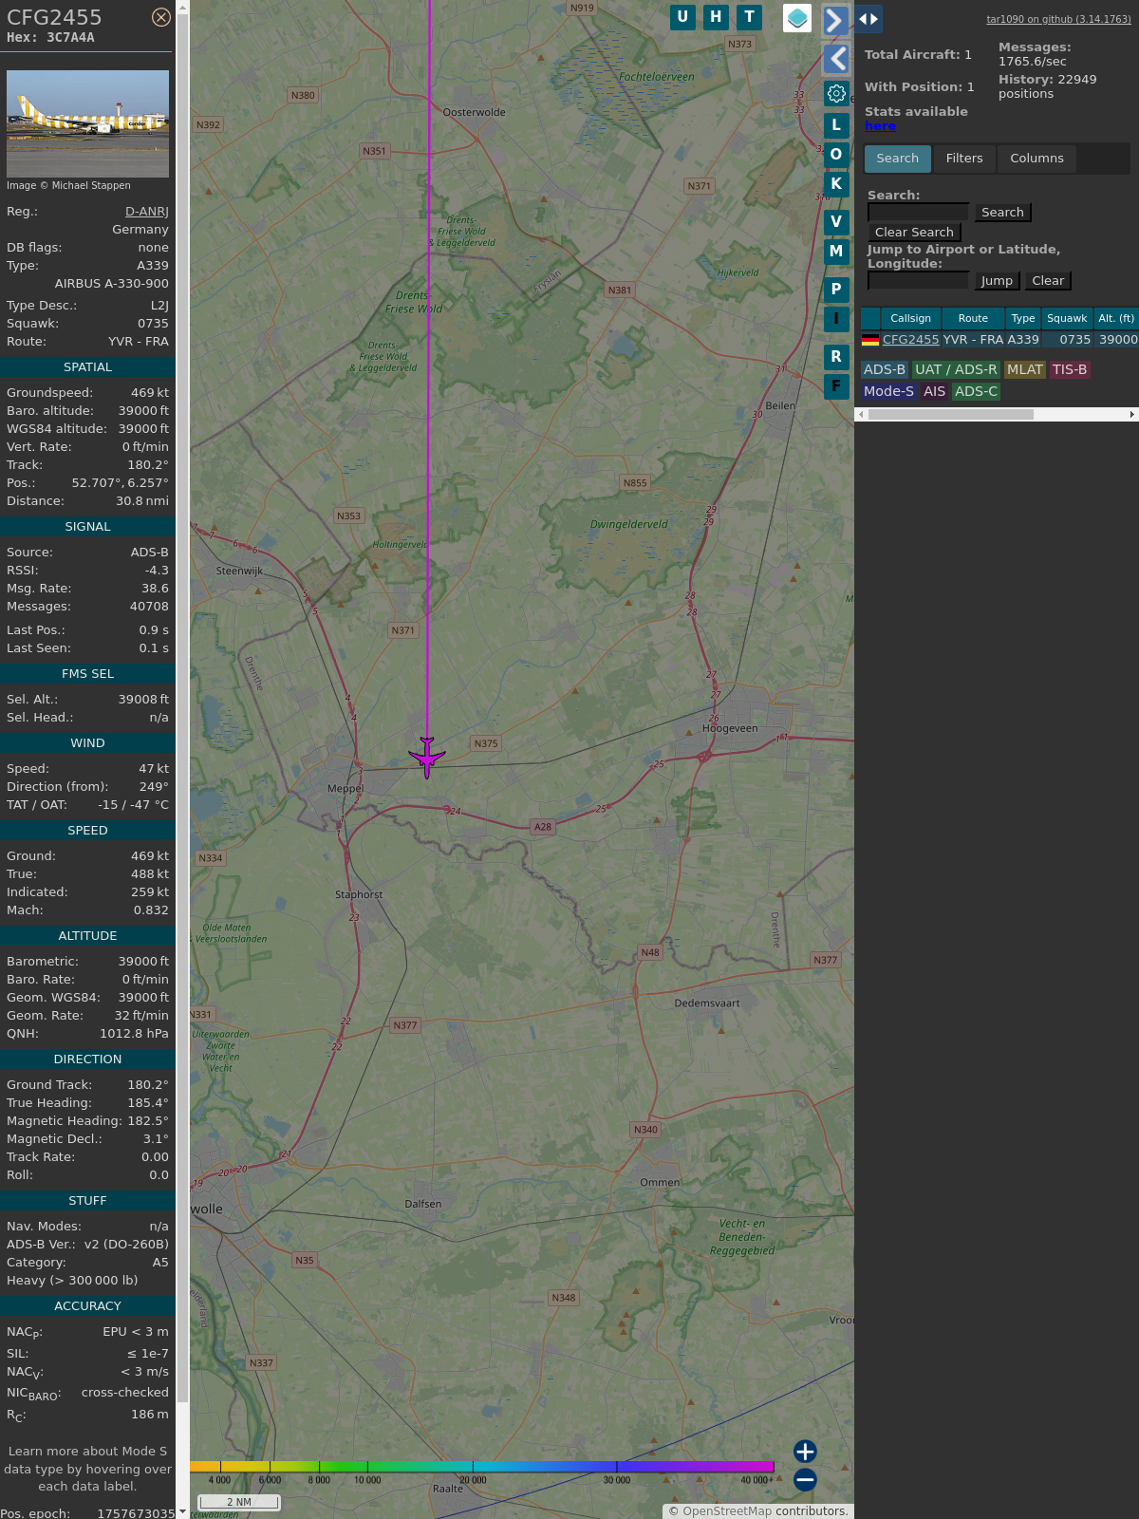Click the left-pointing chevron sidebar button
Image resolution: width=1139 pixels, height=1519 pixels.
836,59
